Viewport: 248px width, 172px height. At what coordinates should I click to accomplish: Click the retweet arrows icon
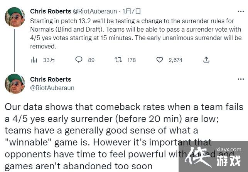coord(118,60)
